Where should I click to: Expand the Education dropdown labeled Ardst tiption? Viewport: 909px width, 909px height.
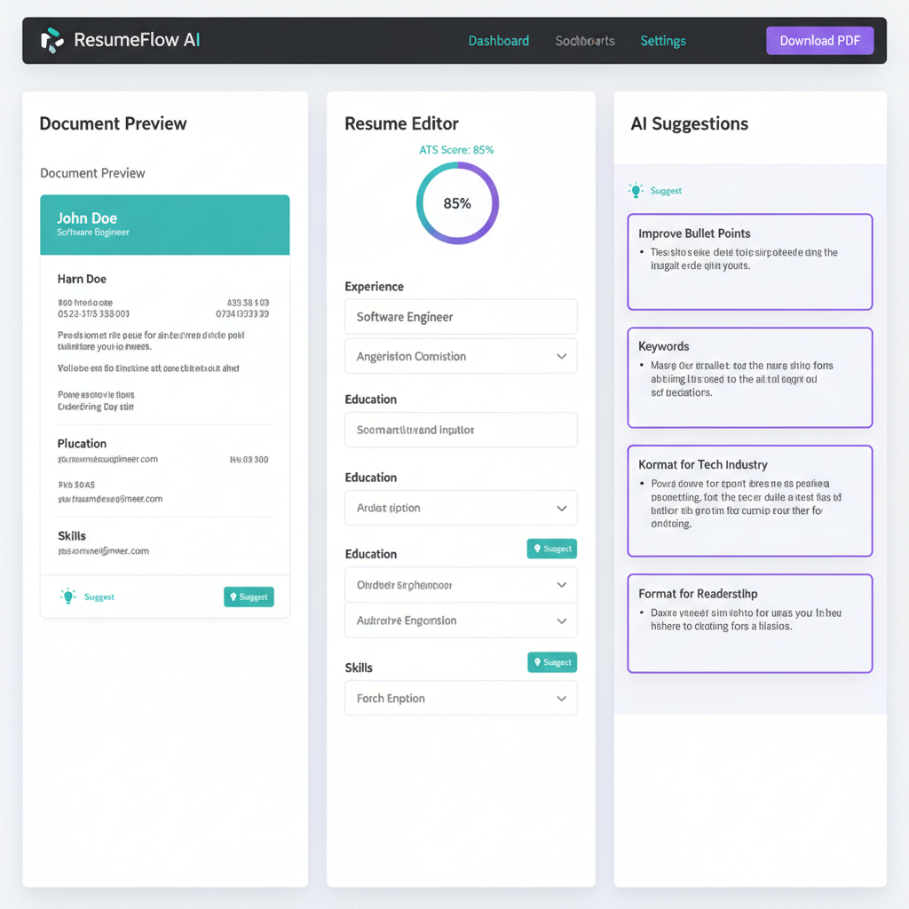(461, 508)
